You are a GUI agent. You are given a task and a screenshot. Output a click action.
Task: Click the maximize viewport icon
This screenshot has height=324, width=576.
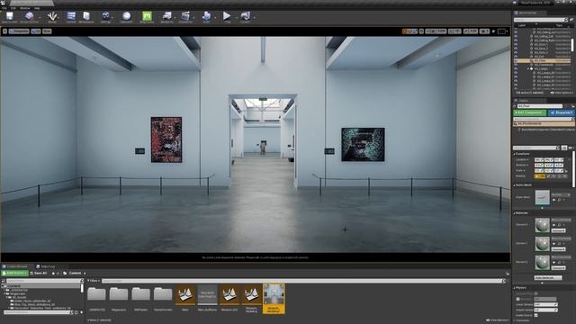point(501,31)
